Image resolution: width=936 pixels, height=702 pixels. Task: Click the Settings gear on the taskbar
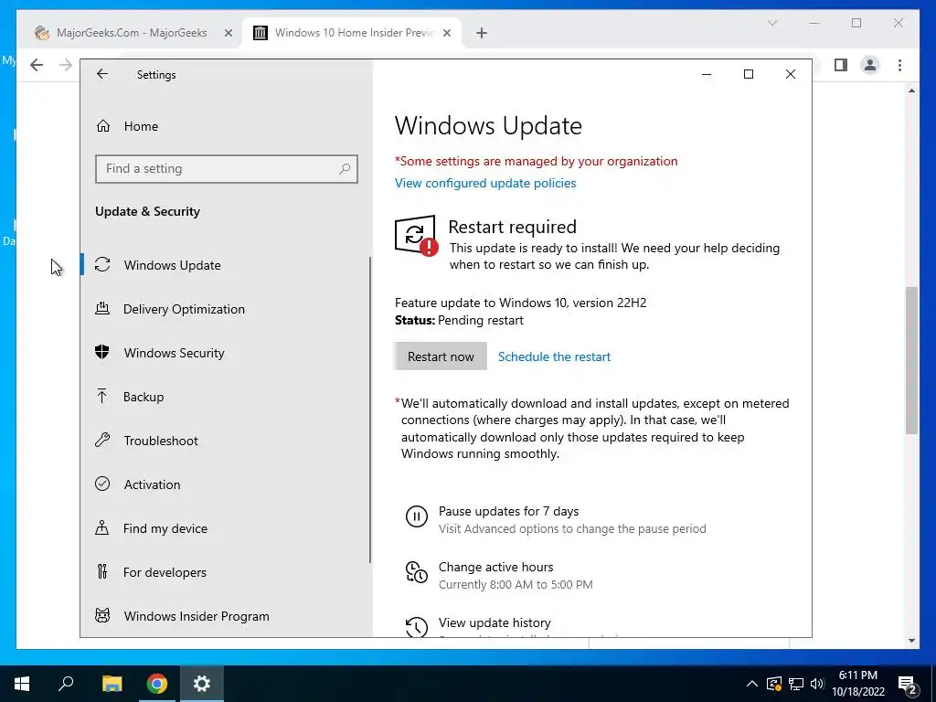click(x=202, y=684)
